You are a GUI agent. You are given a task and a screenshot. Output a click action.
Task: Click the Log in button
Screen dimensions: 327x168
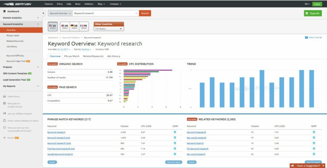(x=317, y=4)
